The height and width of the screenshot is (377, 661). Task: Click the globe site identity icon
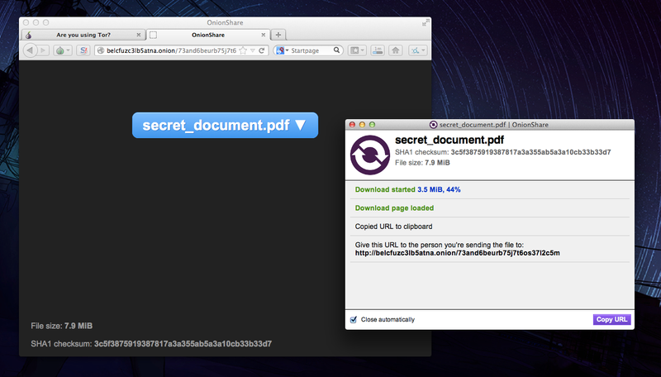coord(100,50)
